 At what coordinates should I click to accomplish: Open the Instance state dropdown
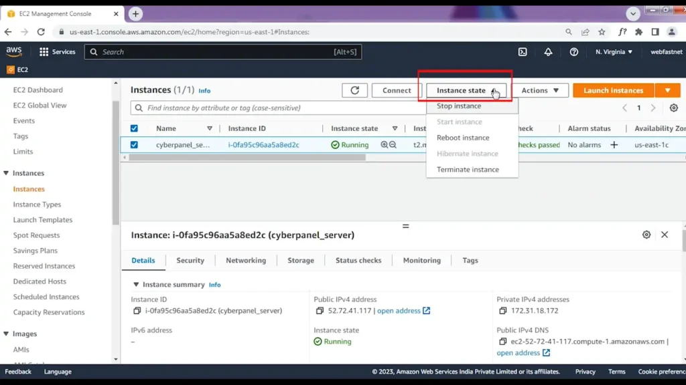pyautogui.click(x=466, y=90)
